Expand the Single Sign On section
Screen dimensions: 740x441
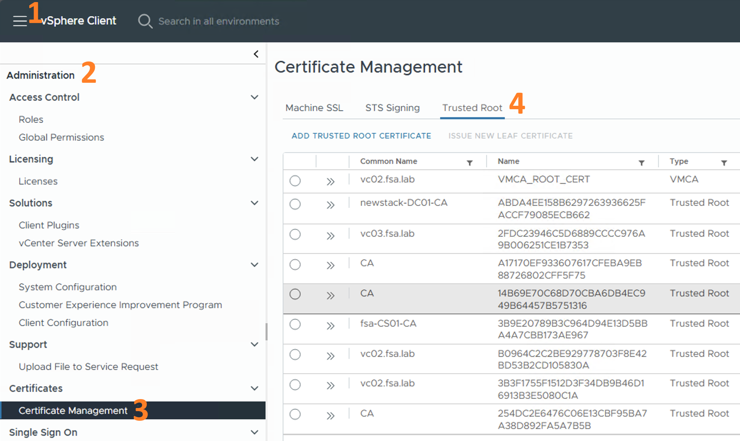254,432
